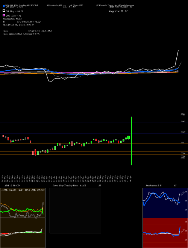Click the 'Avg Vol: 0.028 M' text
The image size is (188, 248).
pyautogui.click(x=121, y=7)
